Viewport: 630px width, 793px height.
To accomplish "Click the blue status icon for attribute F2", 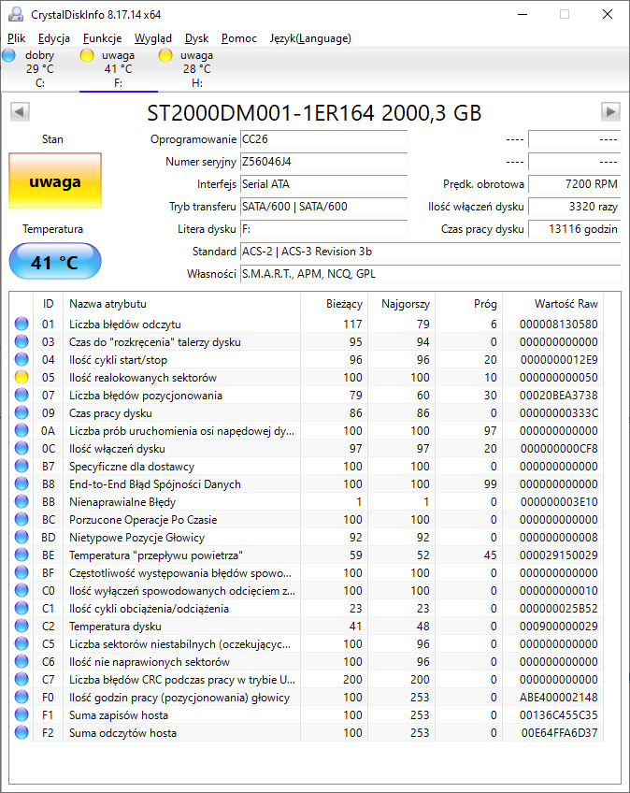I will (x=21, y=733).
